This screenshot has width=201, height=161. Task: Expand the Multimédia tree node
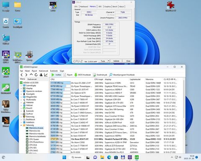(x=21, y=100)
